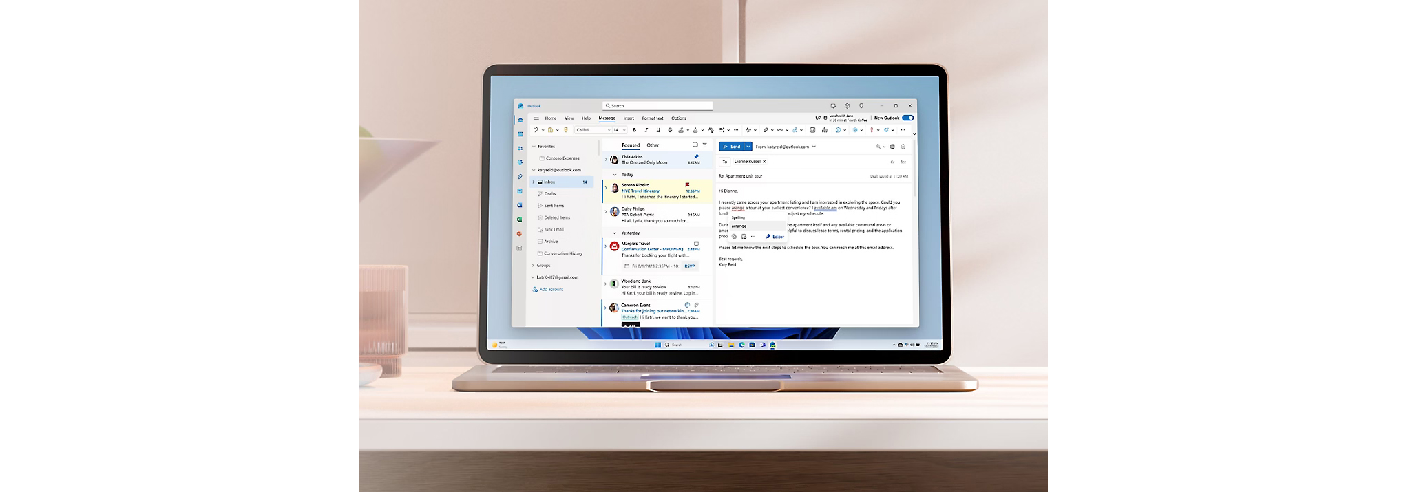Click Windows Start button on the taskbar

click(658, 345)
